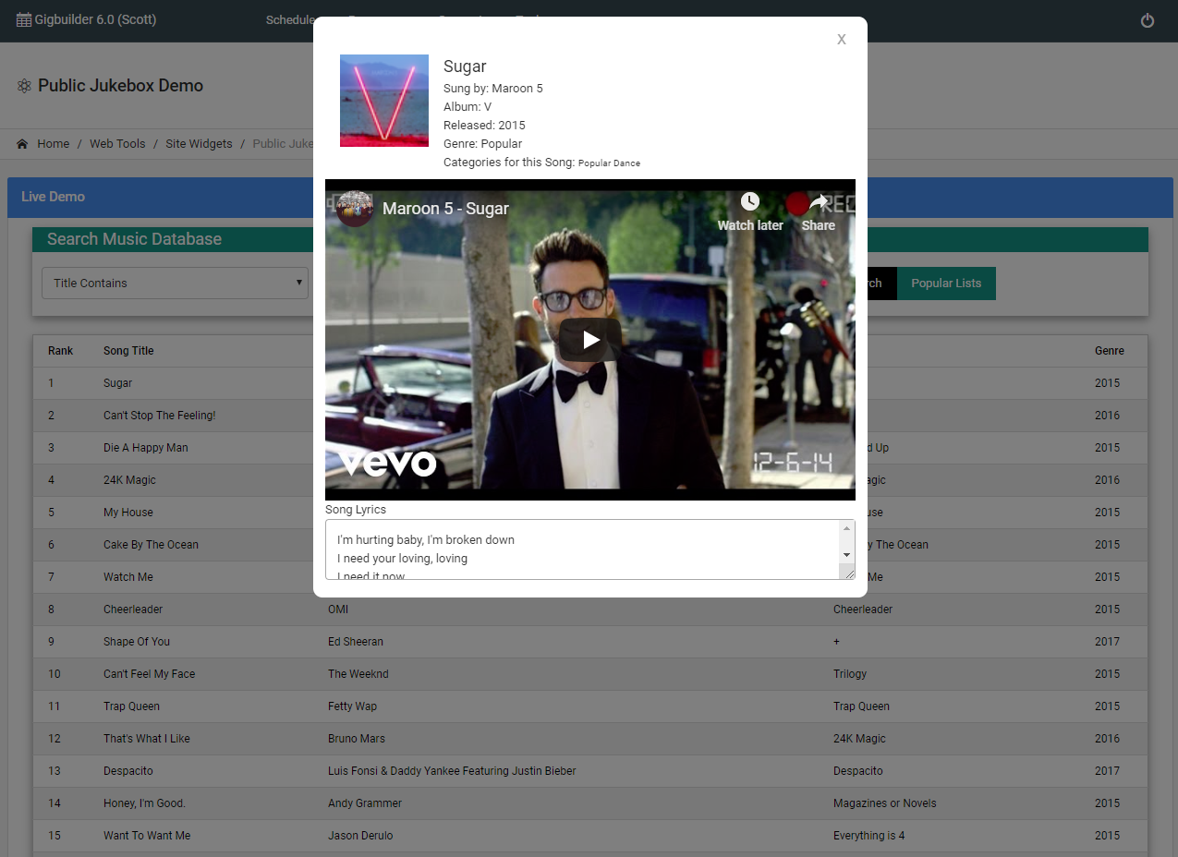This screenshot has height=857, width=1178.
Task: Click the Popular Lists button
Action: (945, 283)
